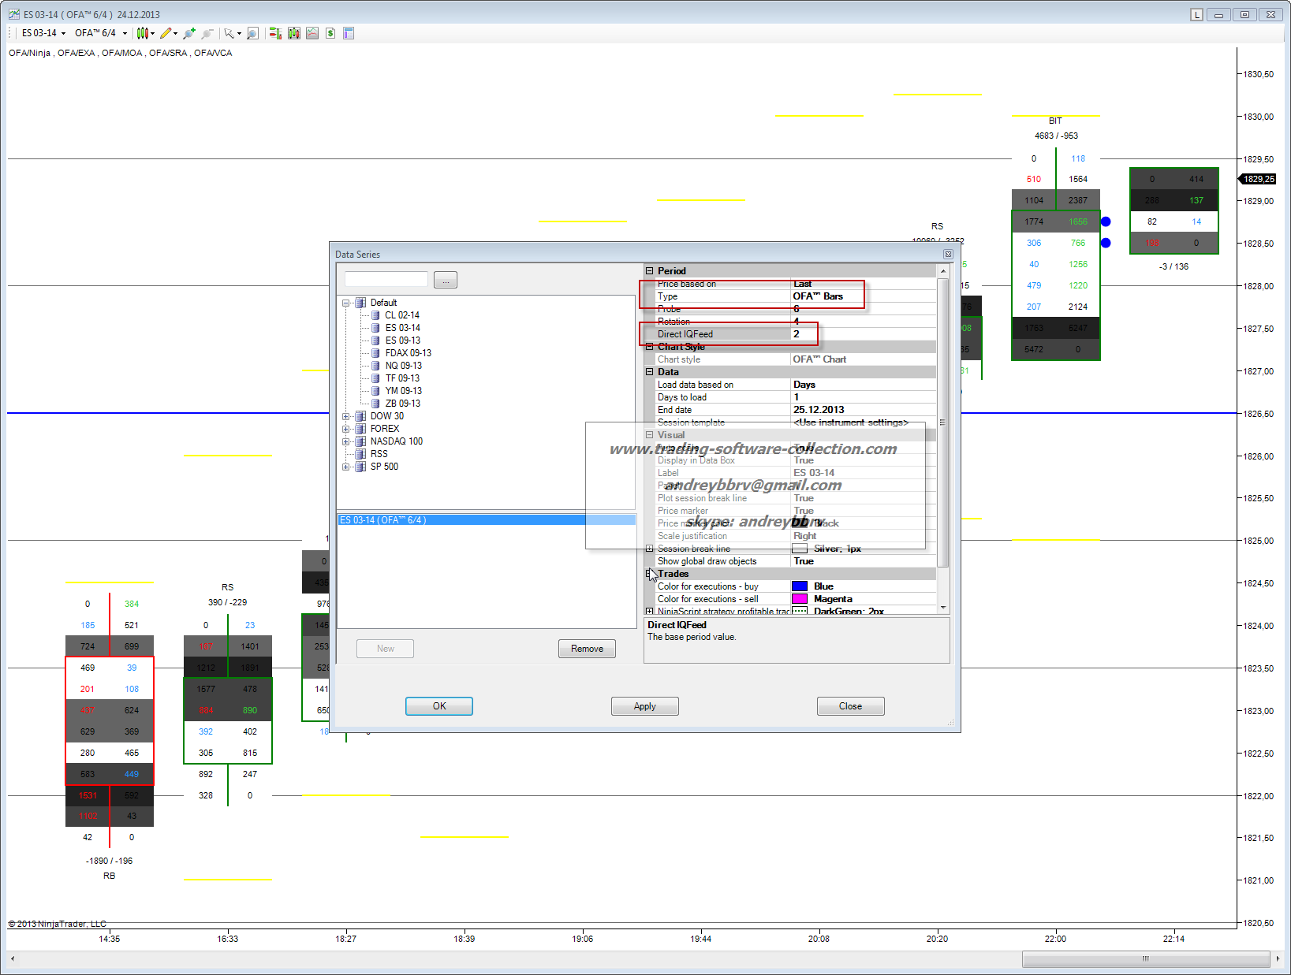This screenshot has height=975, width=1291.
Task: Click the zoom in magnifier icon
Action: point(189,33)
